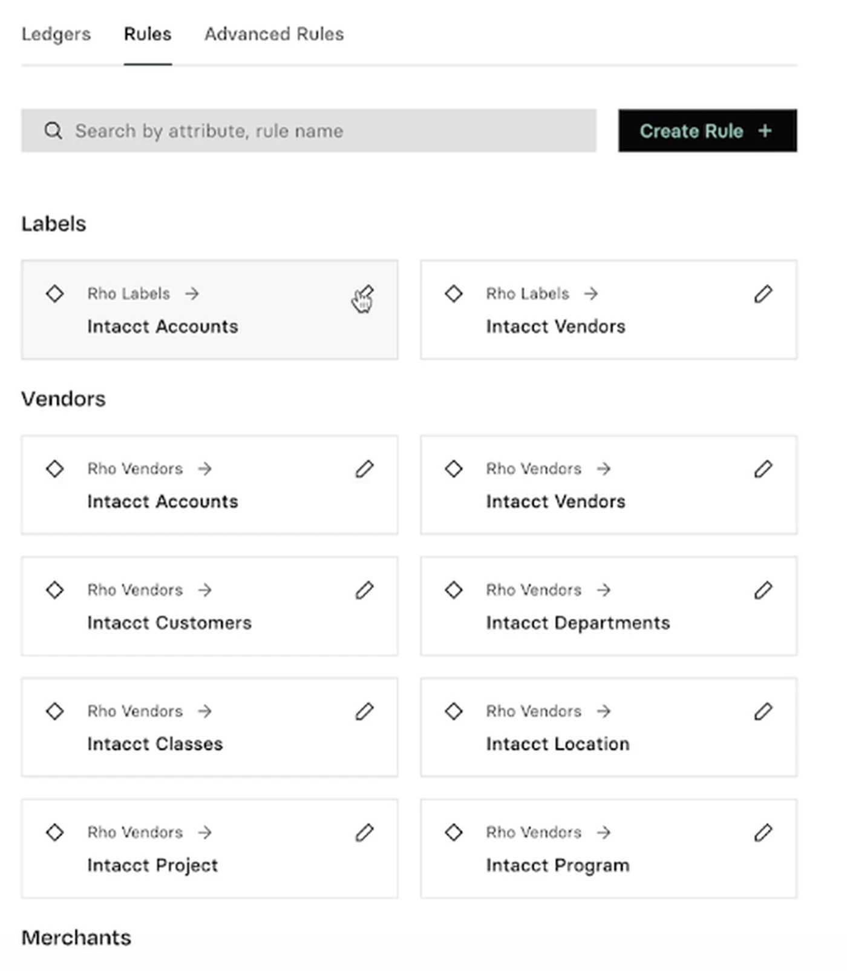Screen dimensions: 847x971
Task: Click diamond icon on Labels Intacct Accounts card
Action: click(55, 294)
